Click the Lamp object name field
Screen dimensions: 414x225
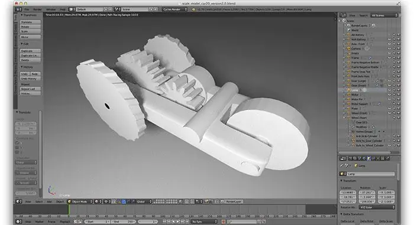pos(371,174)
